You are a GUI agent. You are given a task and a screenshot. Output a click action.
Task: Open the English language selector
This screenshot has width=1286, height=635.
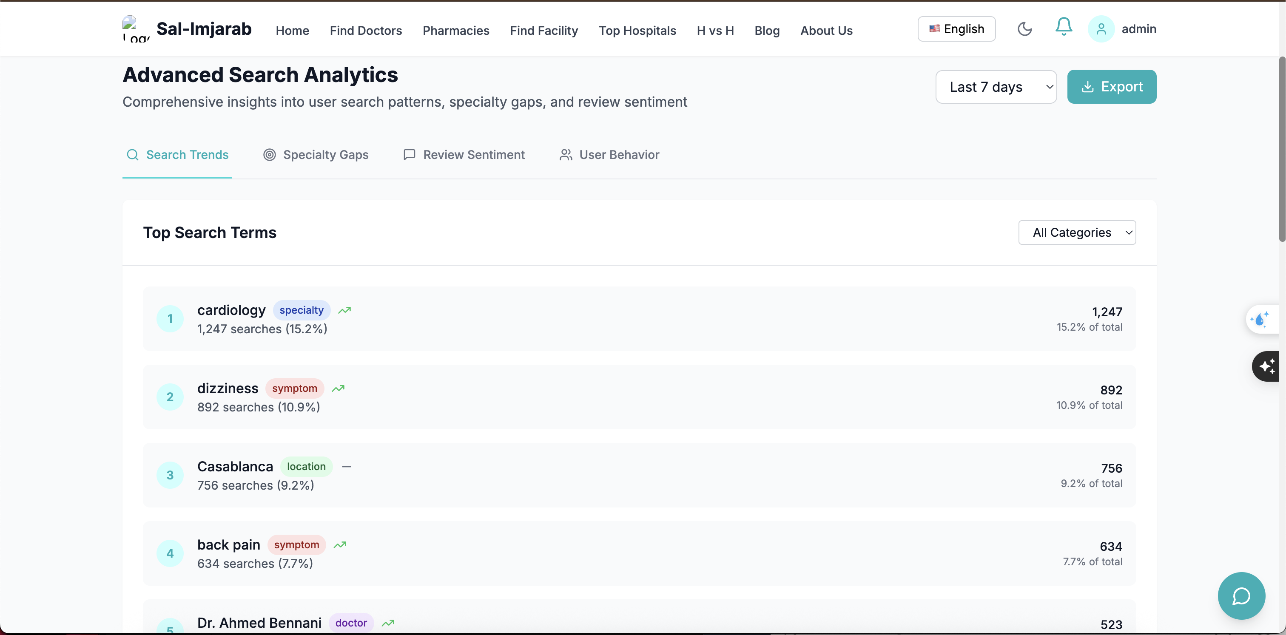coord(956,29)
